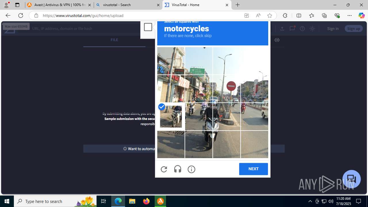The height and width of the screenshot is (207, 368).
Task: Open notifications chat icon in VirusTotal header
Action: coord(292,28)
